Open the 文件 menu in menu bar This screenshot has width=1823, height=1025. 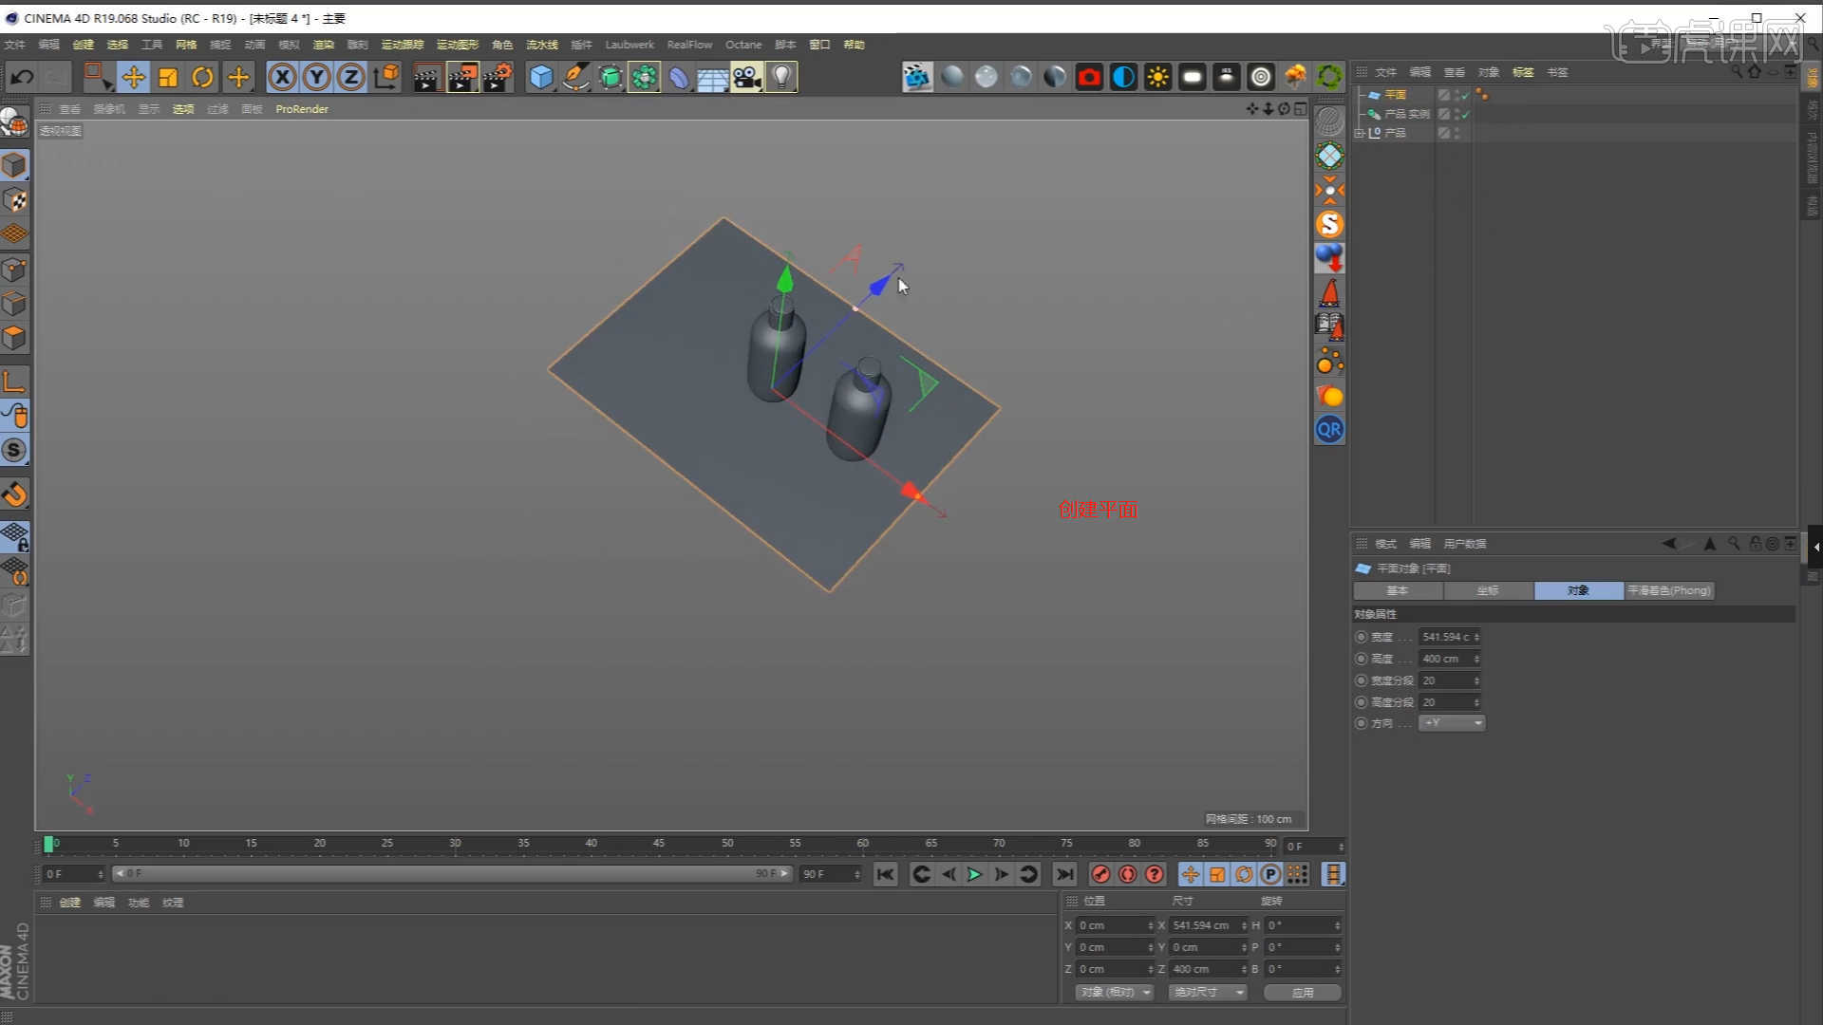pyautogui.click(x=14, y=45)
